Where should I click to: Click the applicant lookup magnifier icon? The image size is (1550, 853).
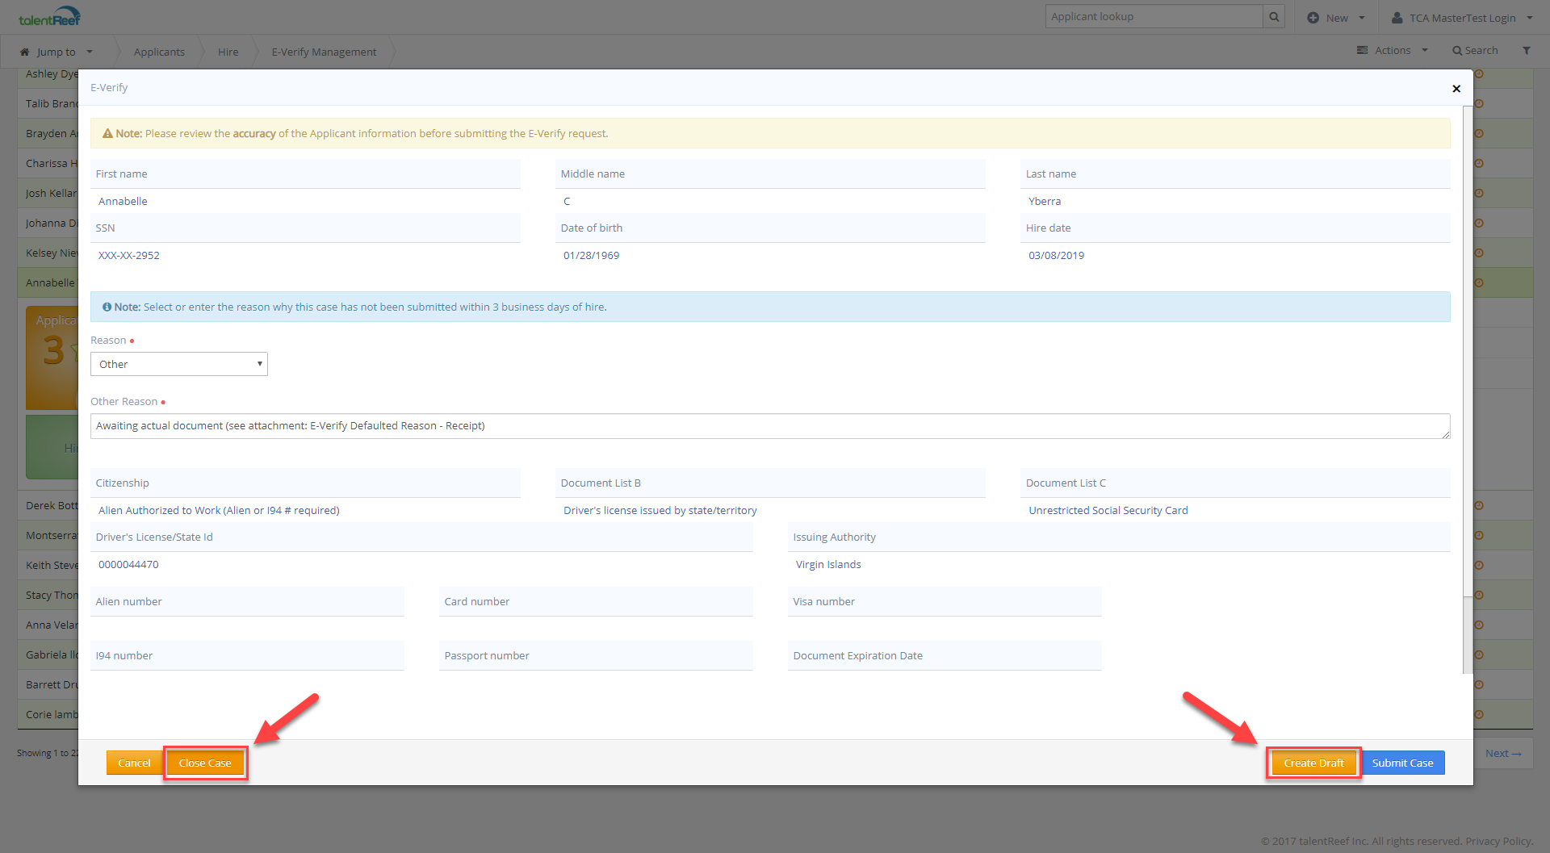pos(1274,17)
